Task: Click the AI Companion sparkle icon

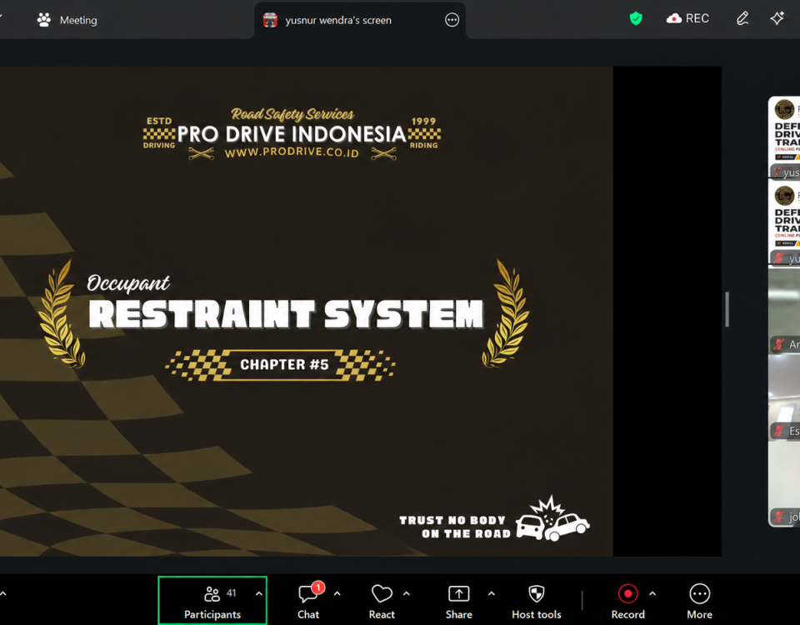Action: (x=777, y=19)
